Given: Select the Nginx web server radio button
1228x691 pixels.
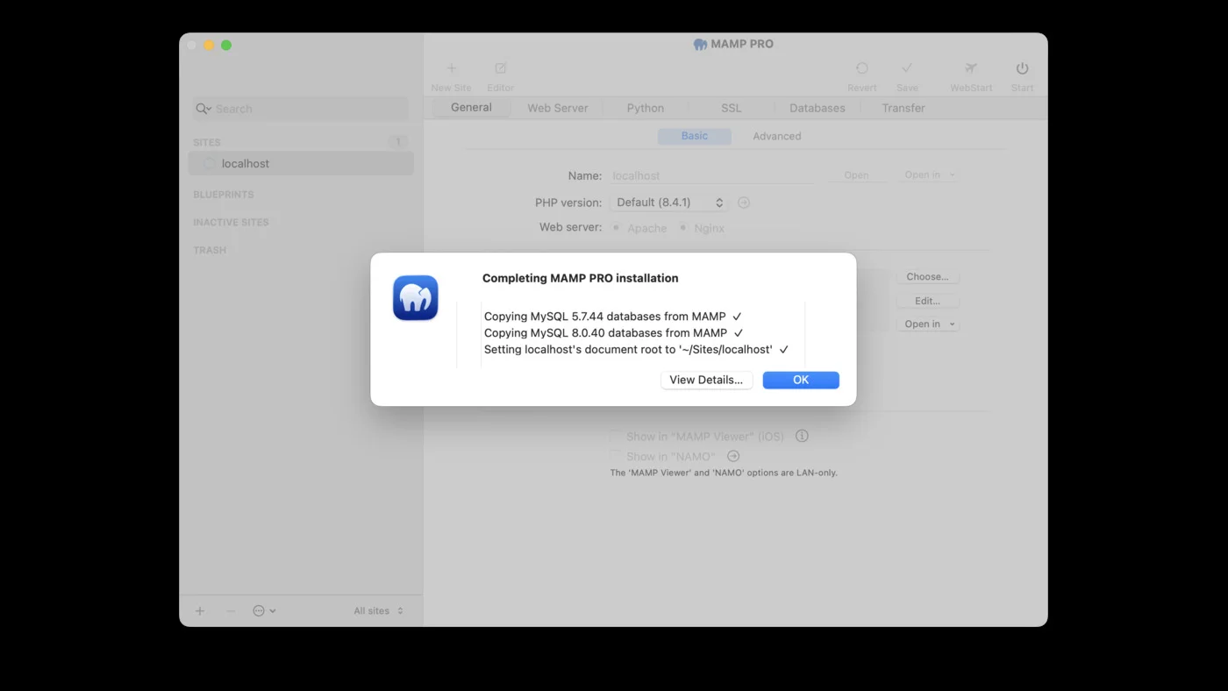Looking at the screenshot, I should 682,228.
